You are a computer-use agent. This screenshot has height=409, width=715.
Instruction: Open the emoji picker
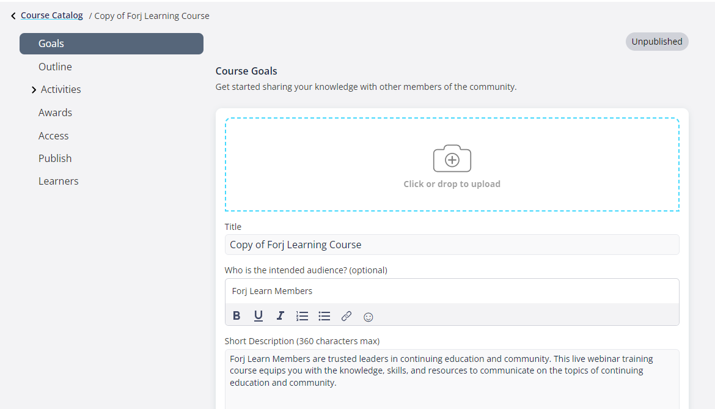tap(369, 317)
